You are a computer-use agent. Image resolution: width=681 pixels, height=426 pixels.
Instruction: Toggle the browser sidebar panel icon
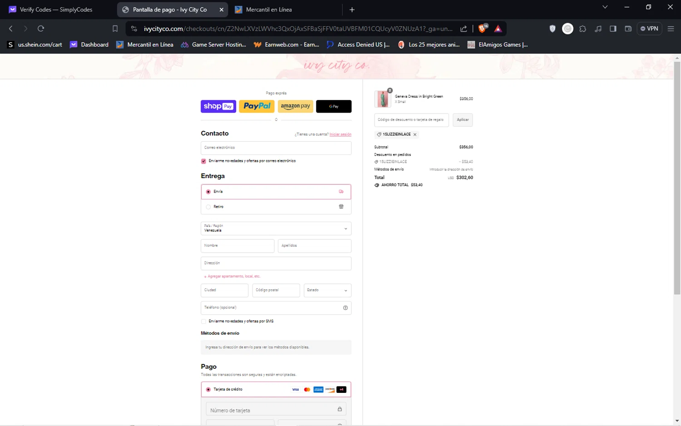click(613, 29)
